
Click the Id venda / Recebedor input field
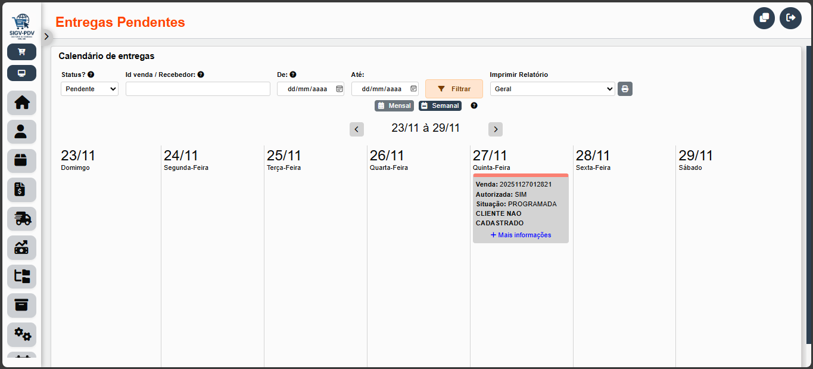coord(198,89)
